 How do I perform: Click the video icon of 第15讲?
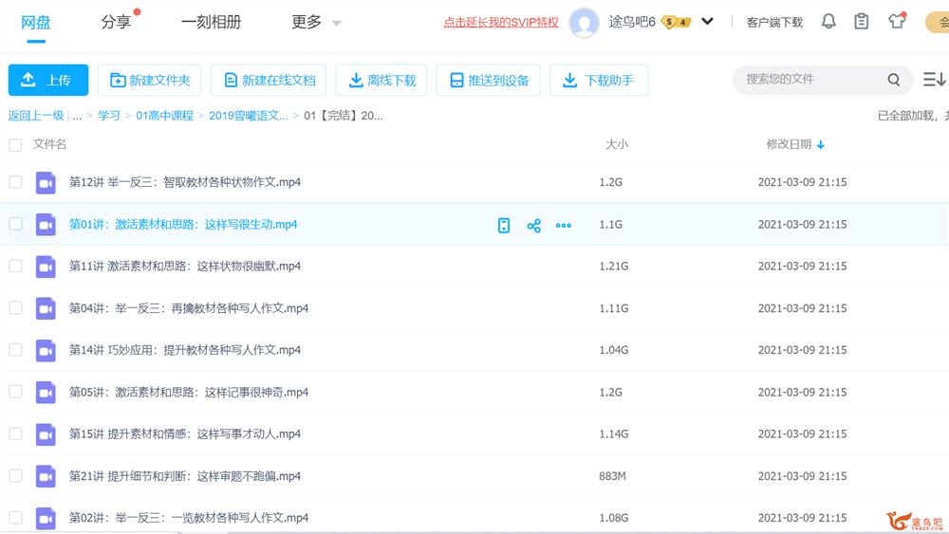point(46,434)
